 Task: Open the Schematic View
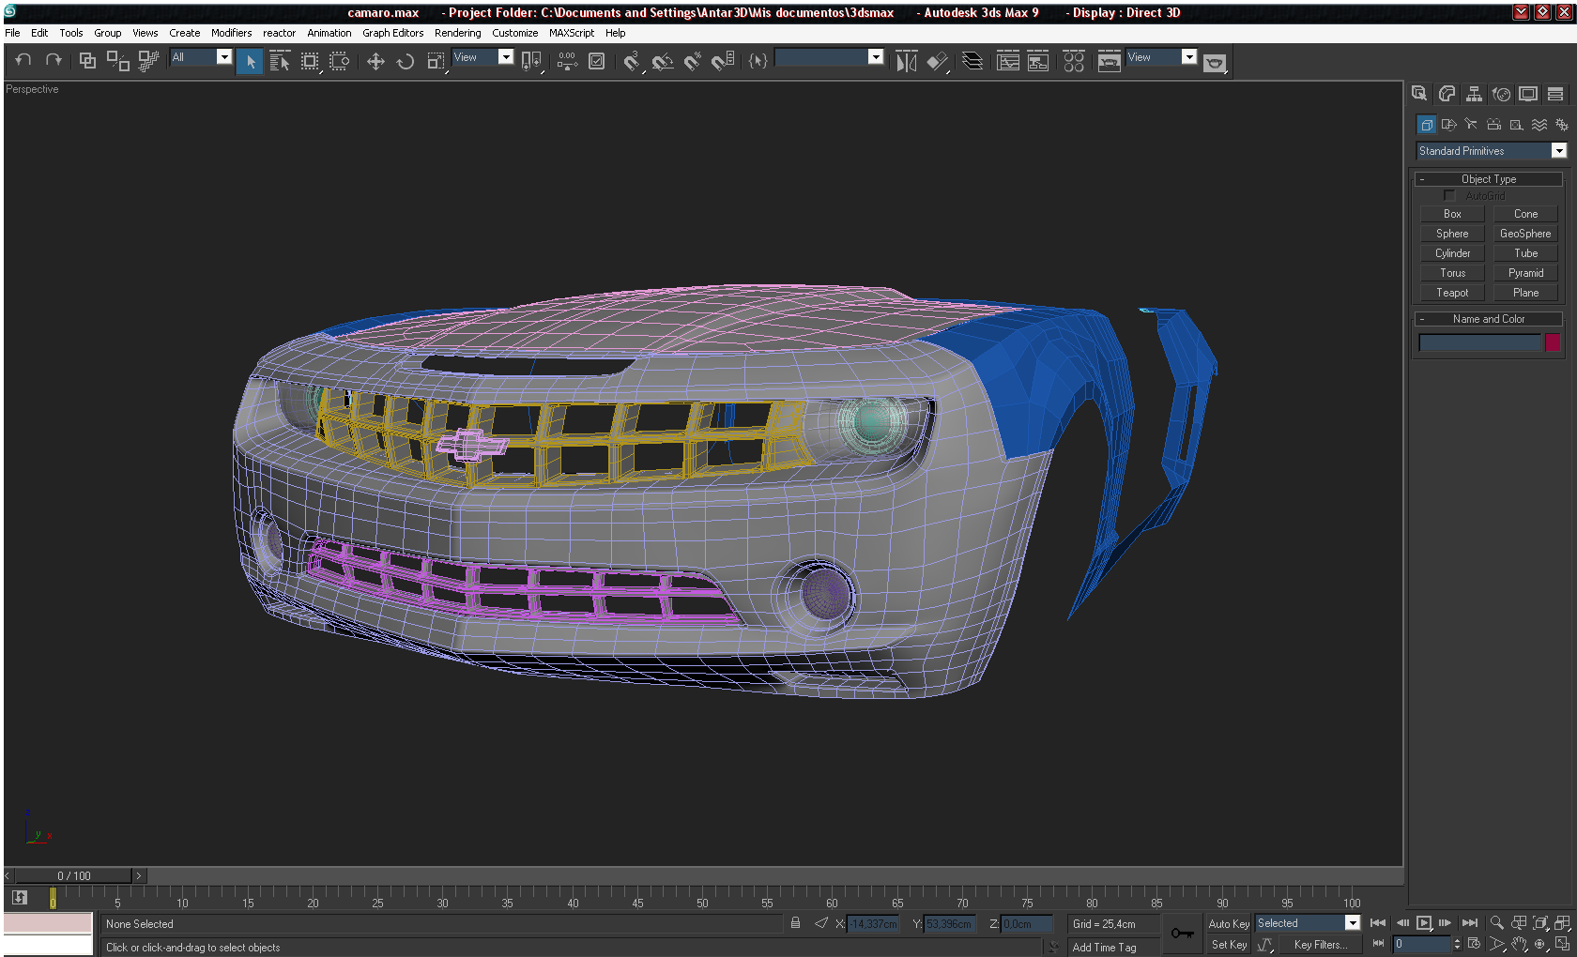click(x=1038, y=61)
